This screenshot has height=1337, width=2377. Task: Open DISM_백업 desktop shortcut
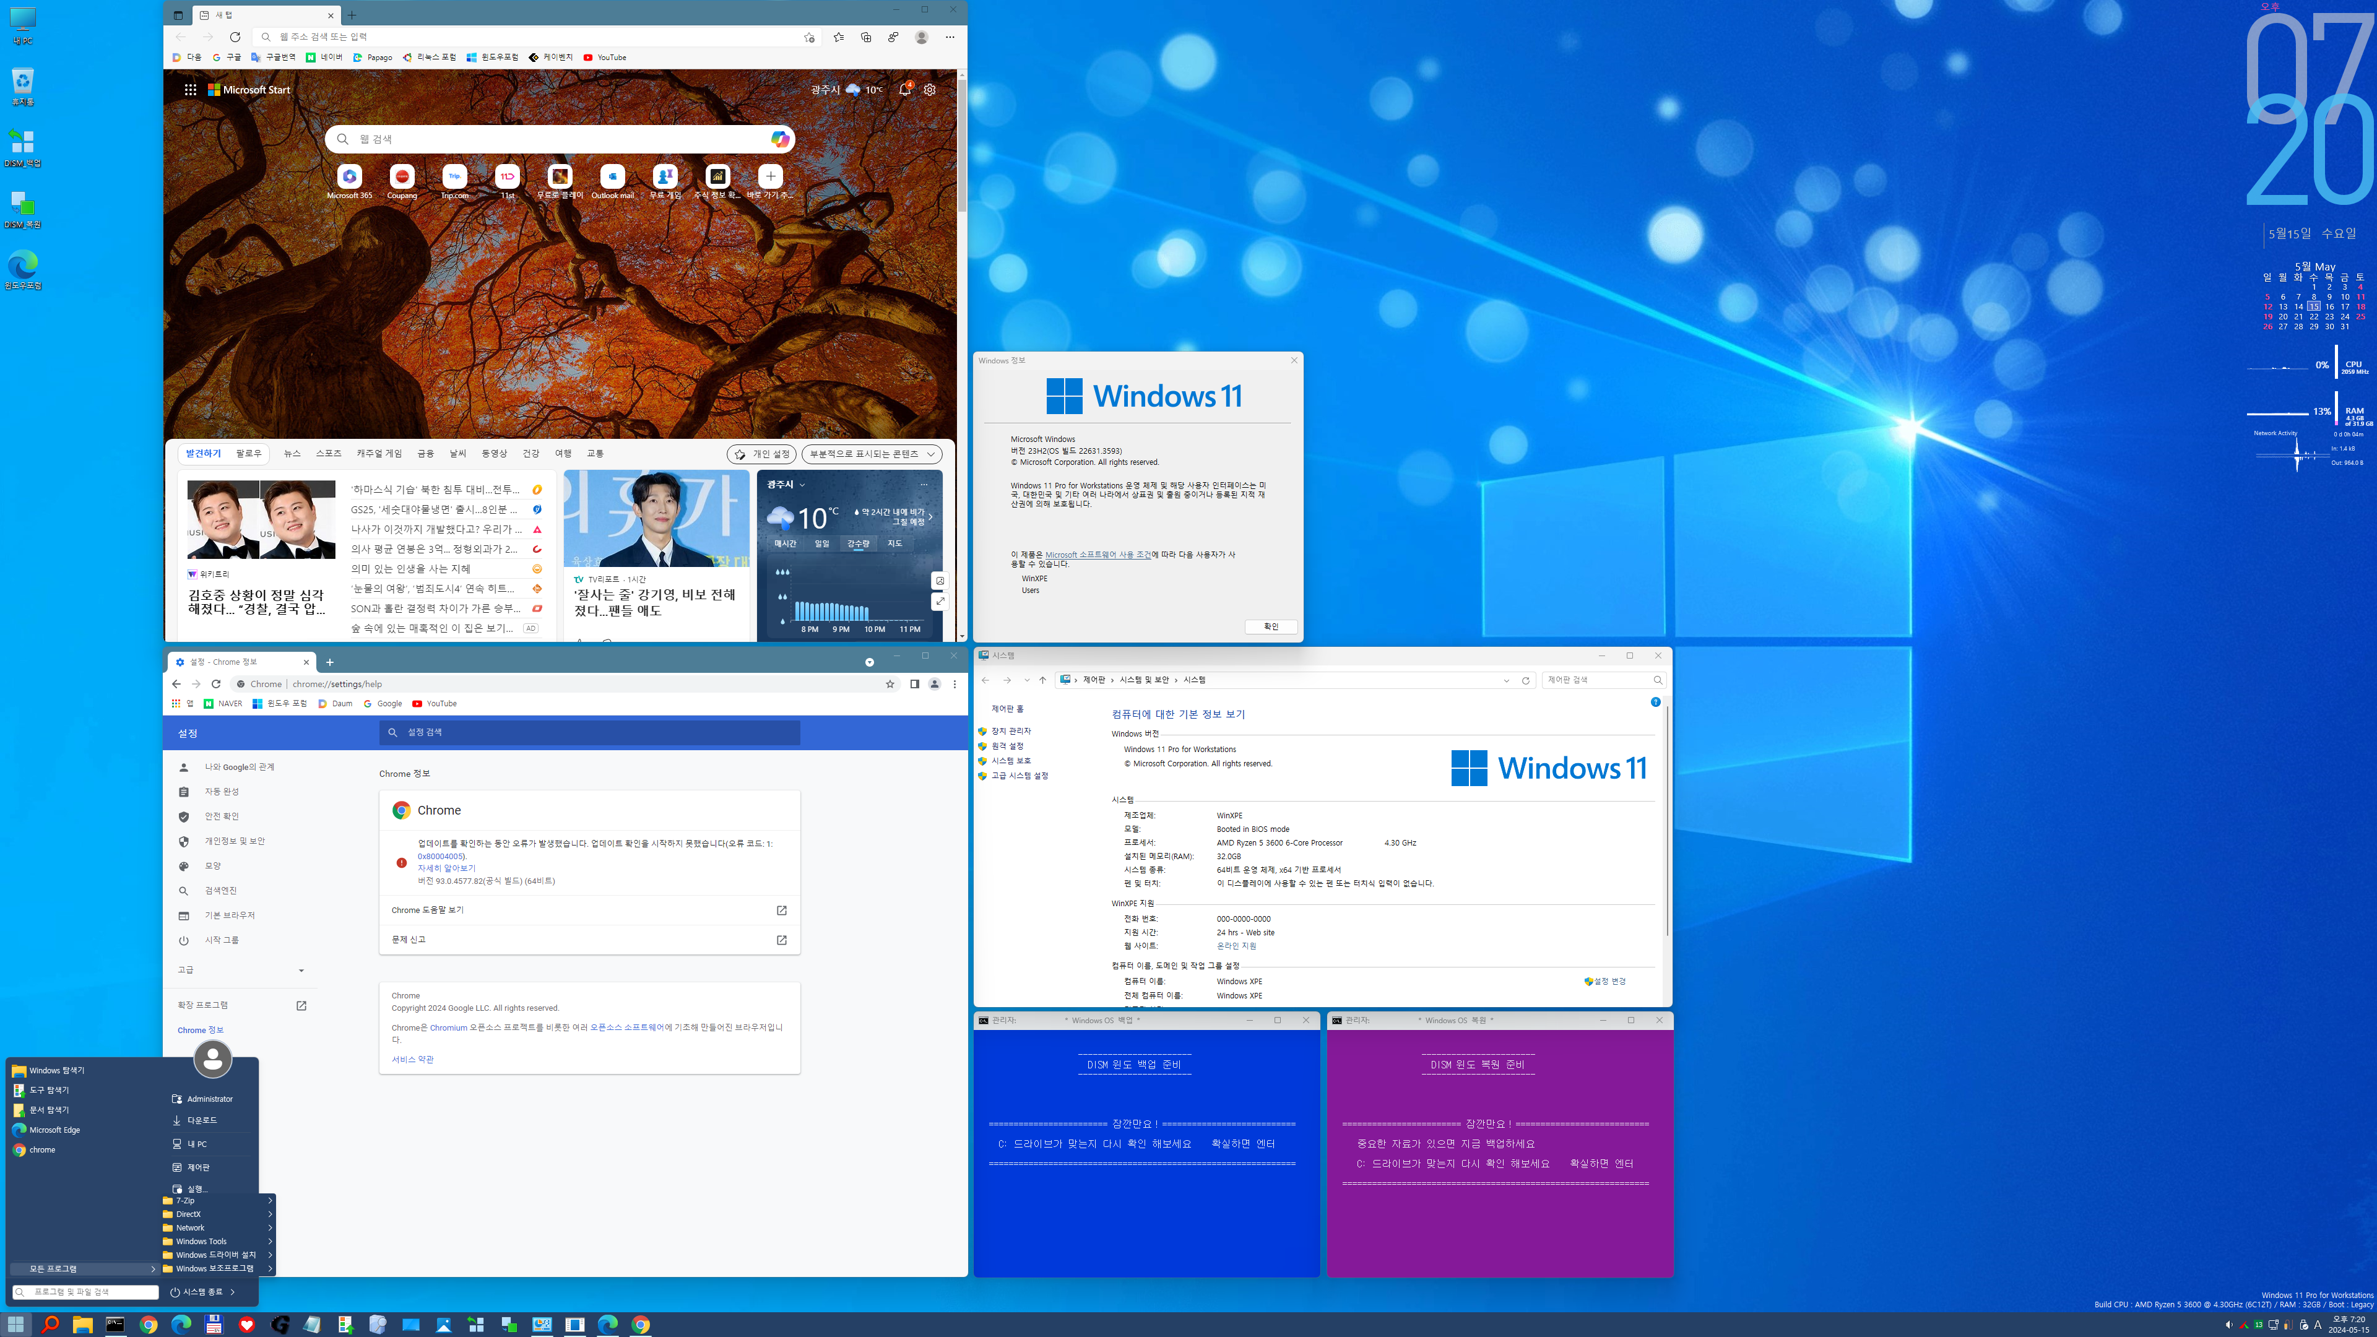pos(22,148)
